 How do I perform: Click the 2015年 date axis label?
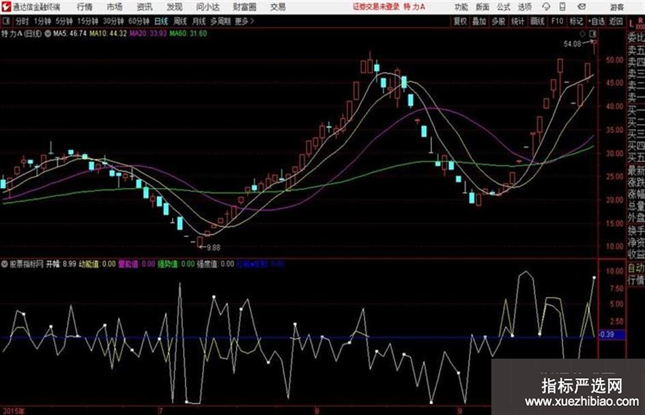click(x=14, y=411)
